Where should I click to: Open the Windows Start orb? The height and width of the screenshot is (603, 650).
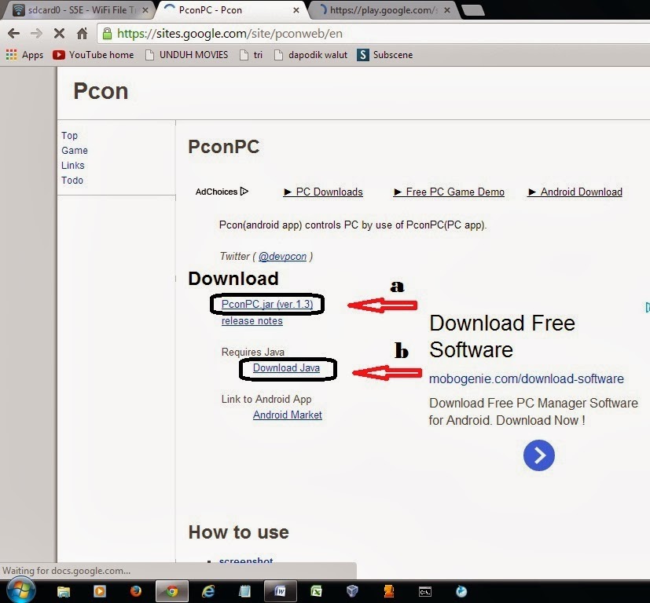click(20, 591)
